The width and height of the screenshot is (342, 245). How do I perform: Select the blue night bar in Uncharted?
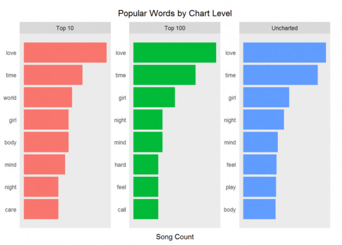263,120
